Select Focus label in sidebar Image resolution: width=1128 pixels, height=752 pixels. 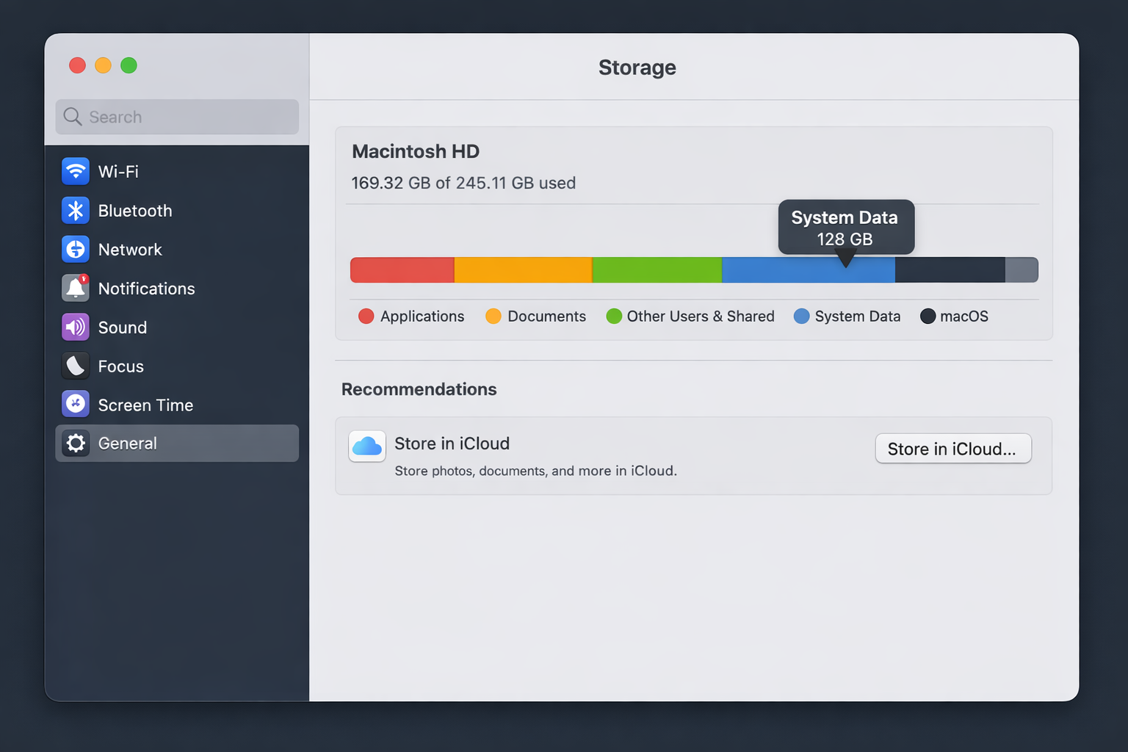point(121,366)
